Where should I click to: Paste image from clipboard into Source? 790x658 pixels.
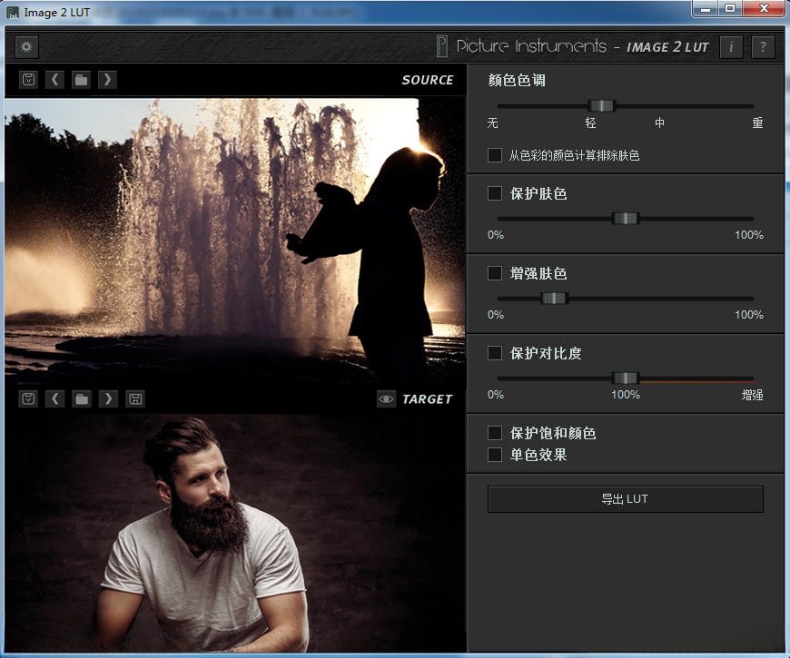tap(28, 79)
